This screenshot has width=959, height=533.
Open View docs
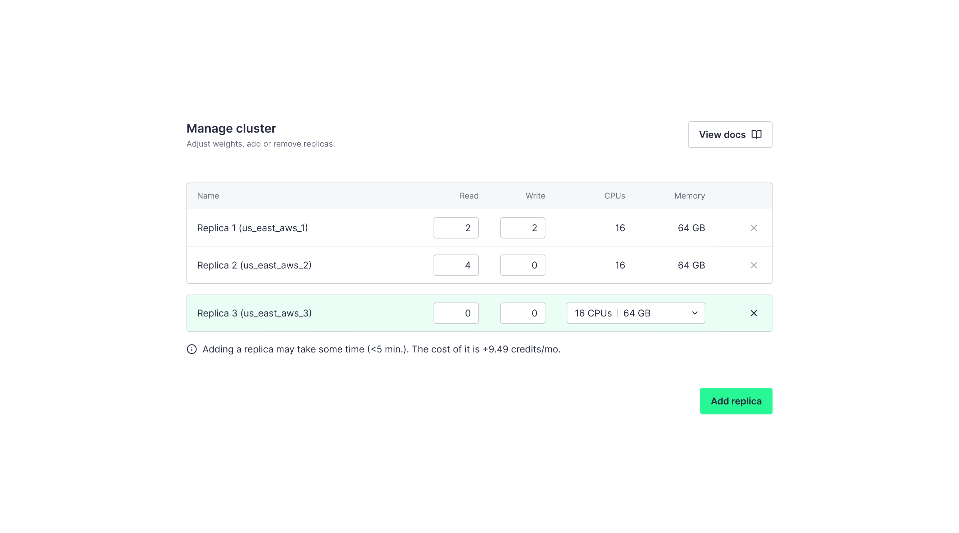click(730, 135)
